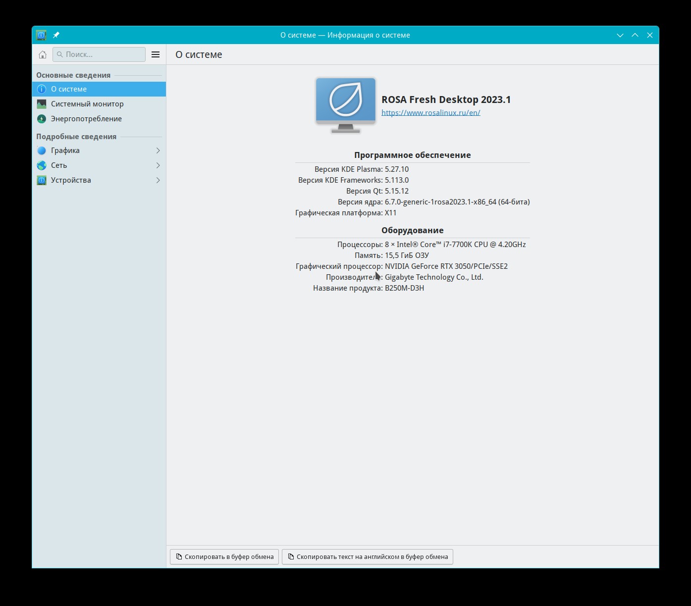The image size is (691, 606).
Task: Click the Qt version value 5.15.12
Action: point(397,191)
